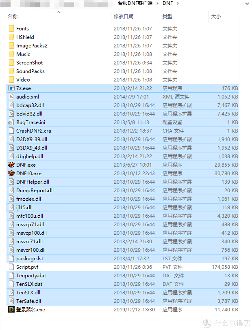Click the Fonts folder icon
This screenshot has height=330, width=252.
pyautogui.click(x=11, y=29)
